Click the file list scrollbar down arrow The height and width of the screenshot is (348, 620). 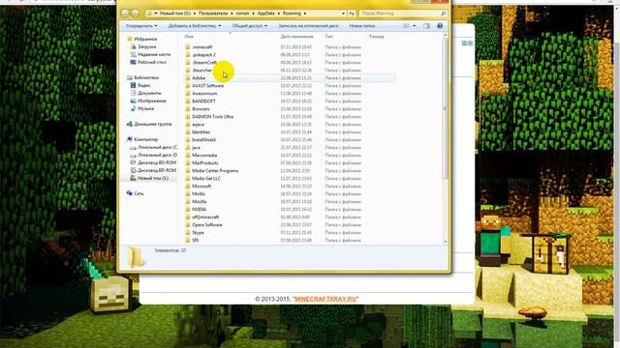tap(445, 241)
